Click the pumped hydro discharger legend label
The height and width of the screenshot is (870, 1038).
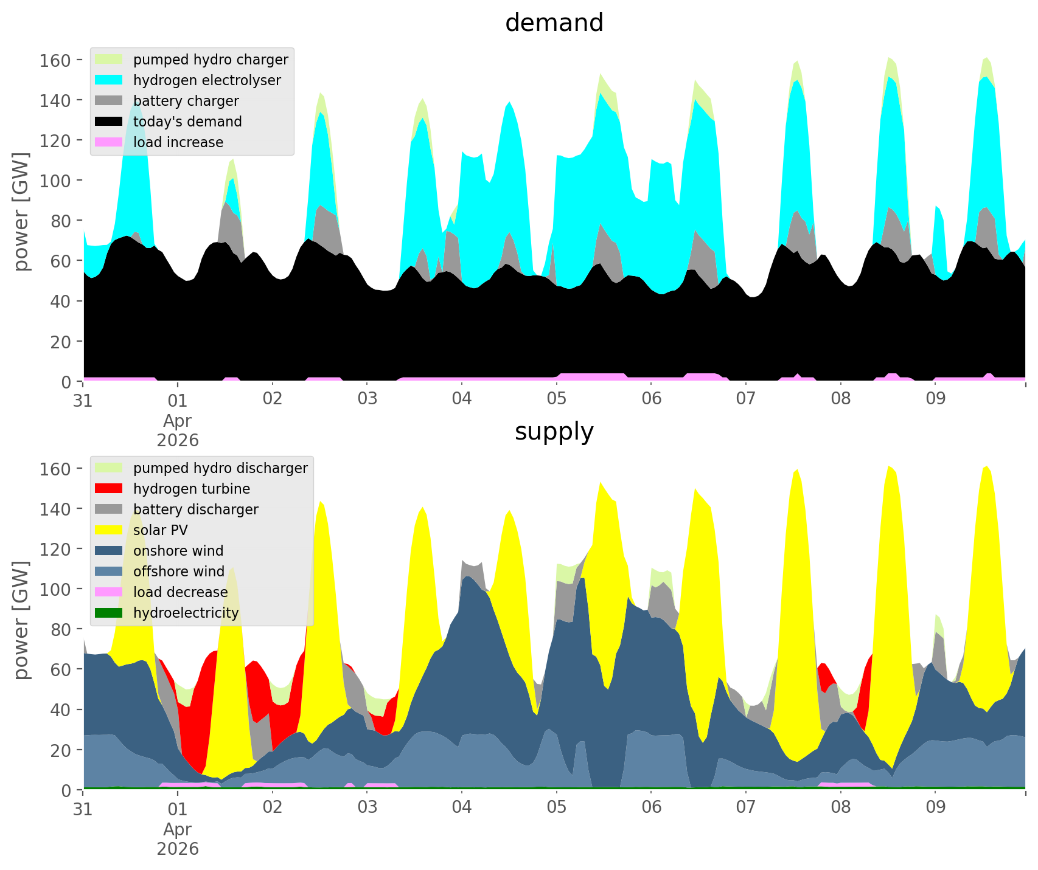tap(220, 468)
